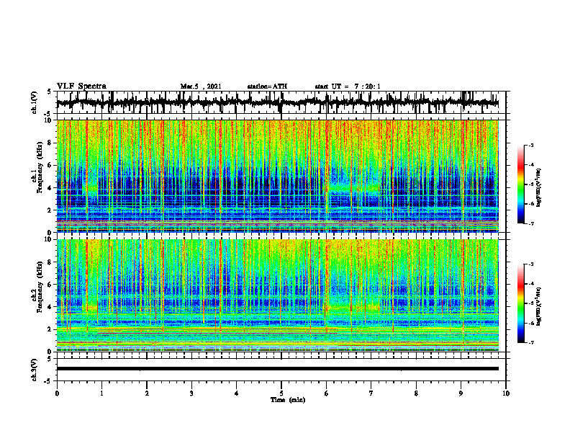Click the ch.1 colorbar "log(PSD)(V²/Hz)" label
570x441 pixels.
tap(539, 187)
